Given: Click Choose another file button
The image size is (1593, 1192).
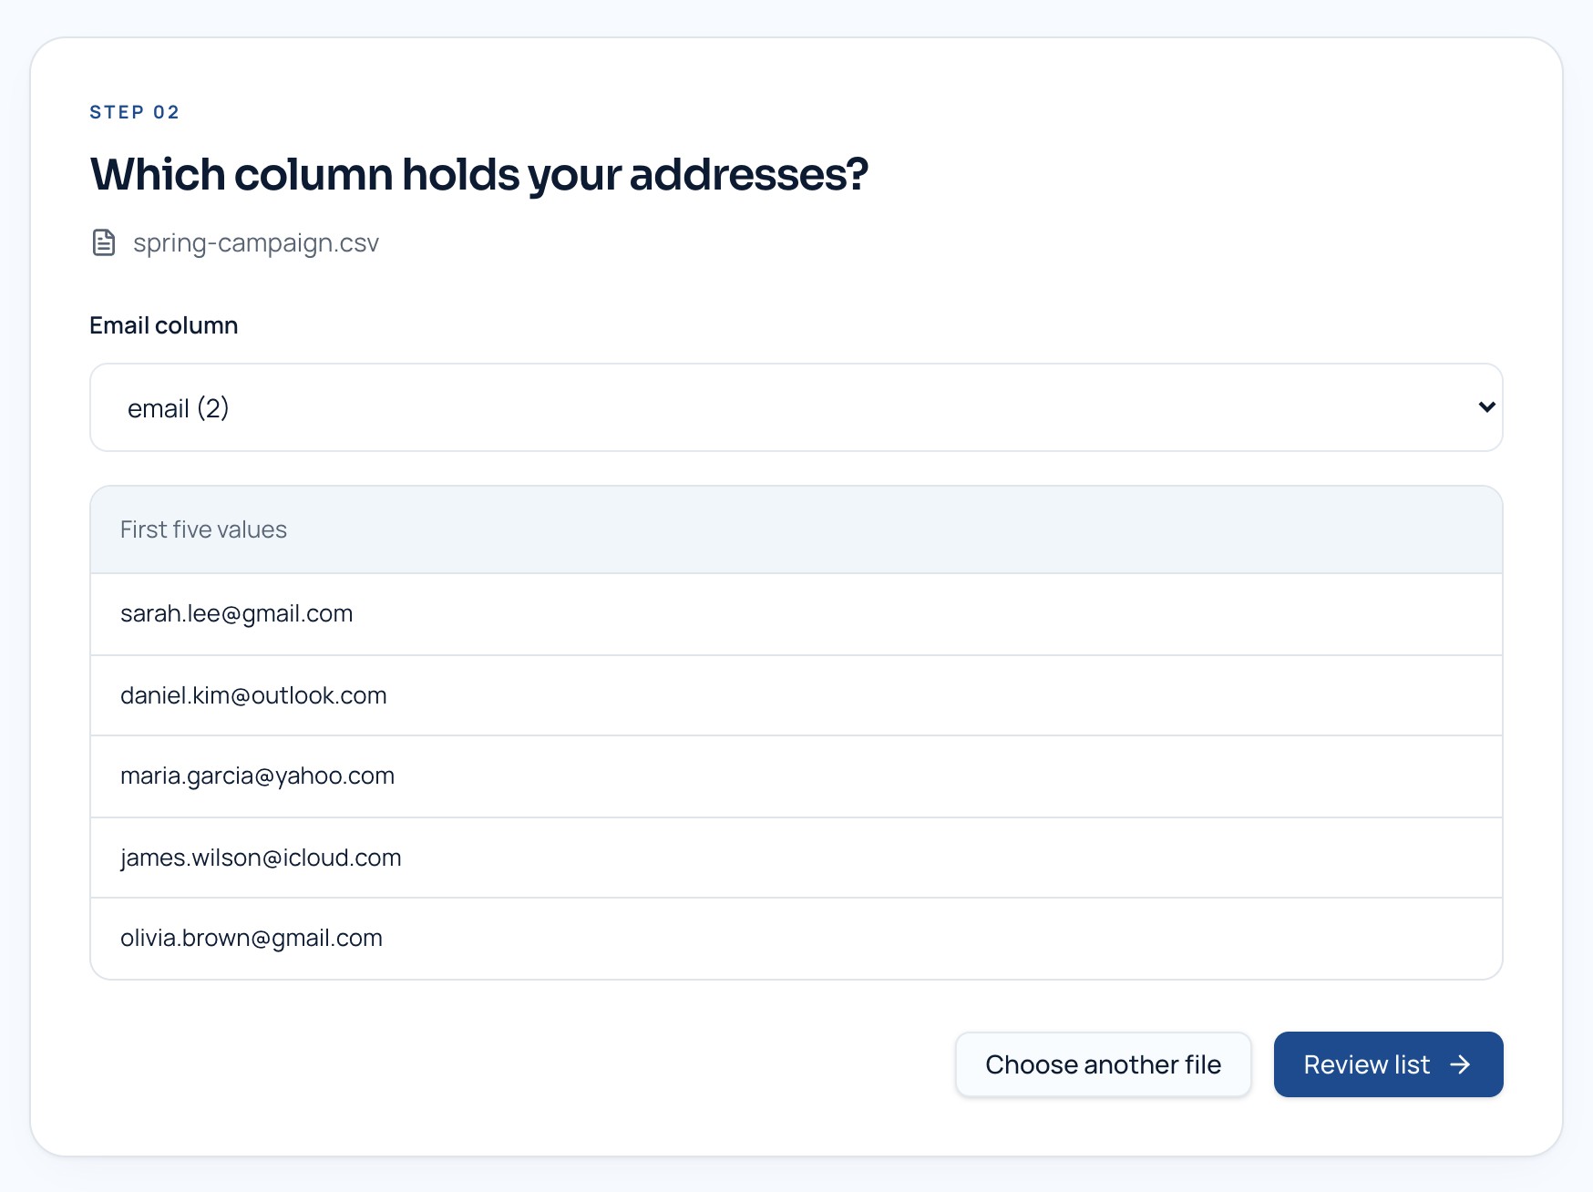Looking at the screenshot, I should tap(1103, 1064).
